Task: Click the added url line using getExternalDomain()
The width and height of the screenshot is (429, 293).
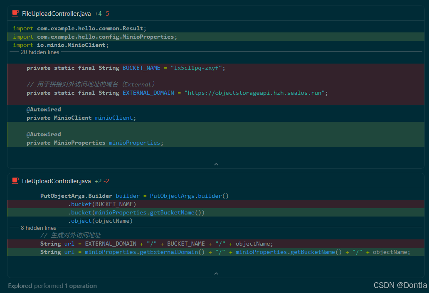Action: click(x=216, y=252)
